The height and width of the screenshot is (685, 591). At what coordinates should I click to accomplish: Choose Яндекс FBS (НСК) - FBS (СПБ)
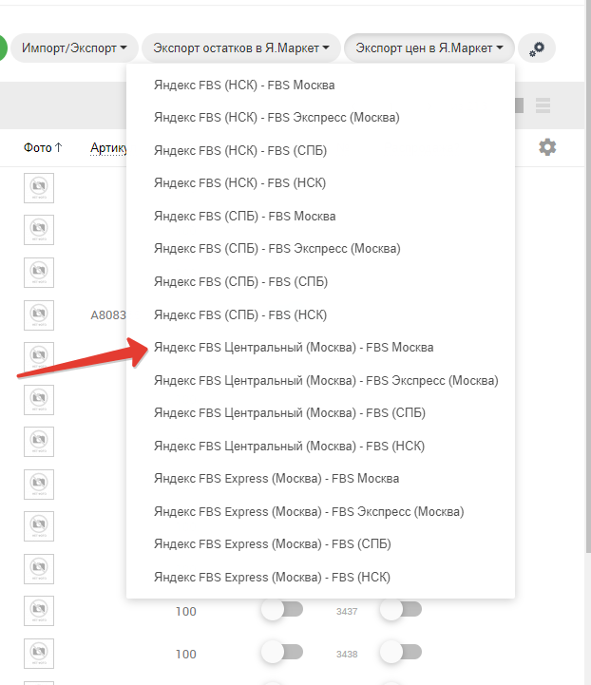pyautogui.click(x=320, y=150)
